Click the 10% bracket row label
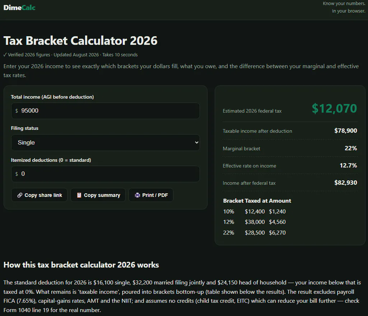This screenshot has height=316, width=368. 229,212
